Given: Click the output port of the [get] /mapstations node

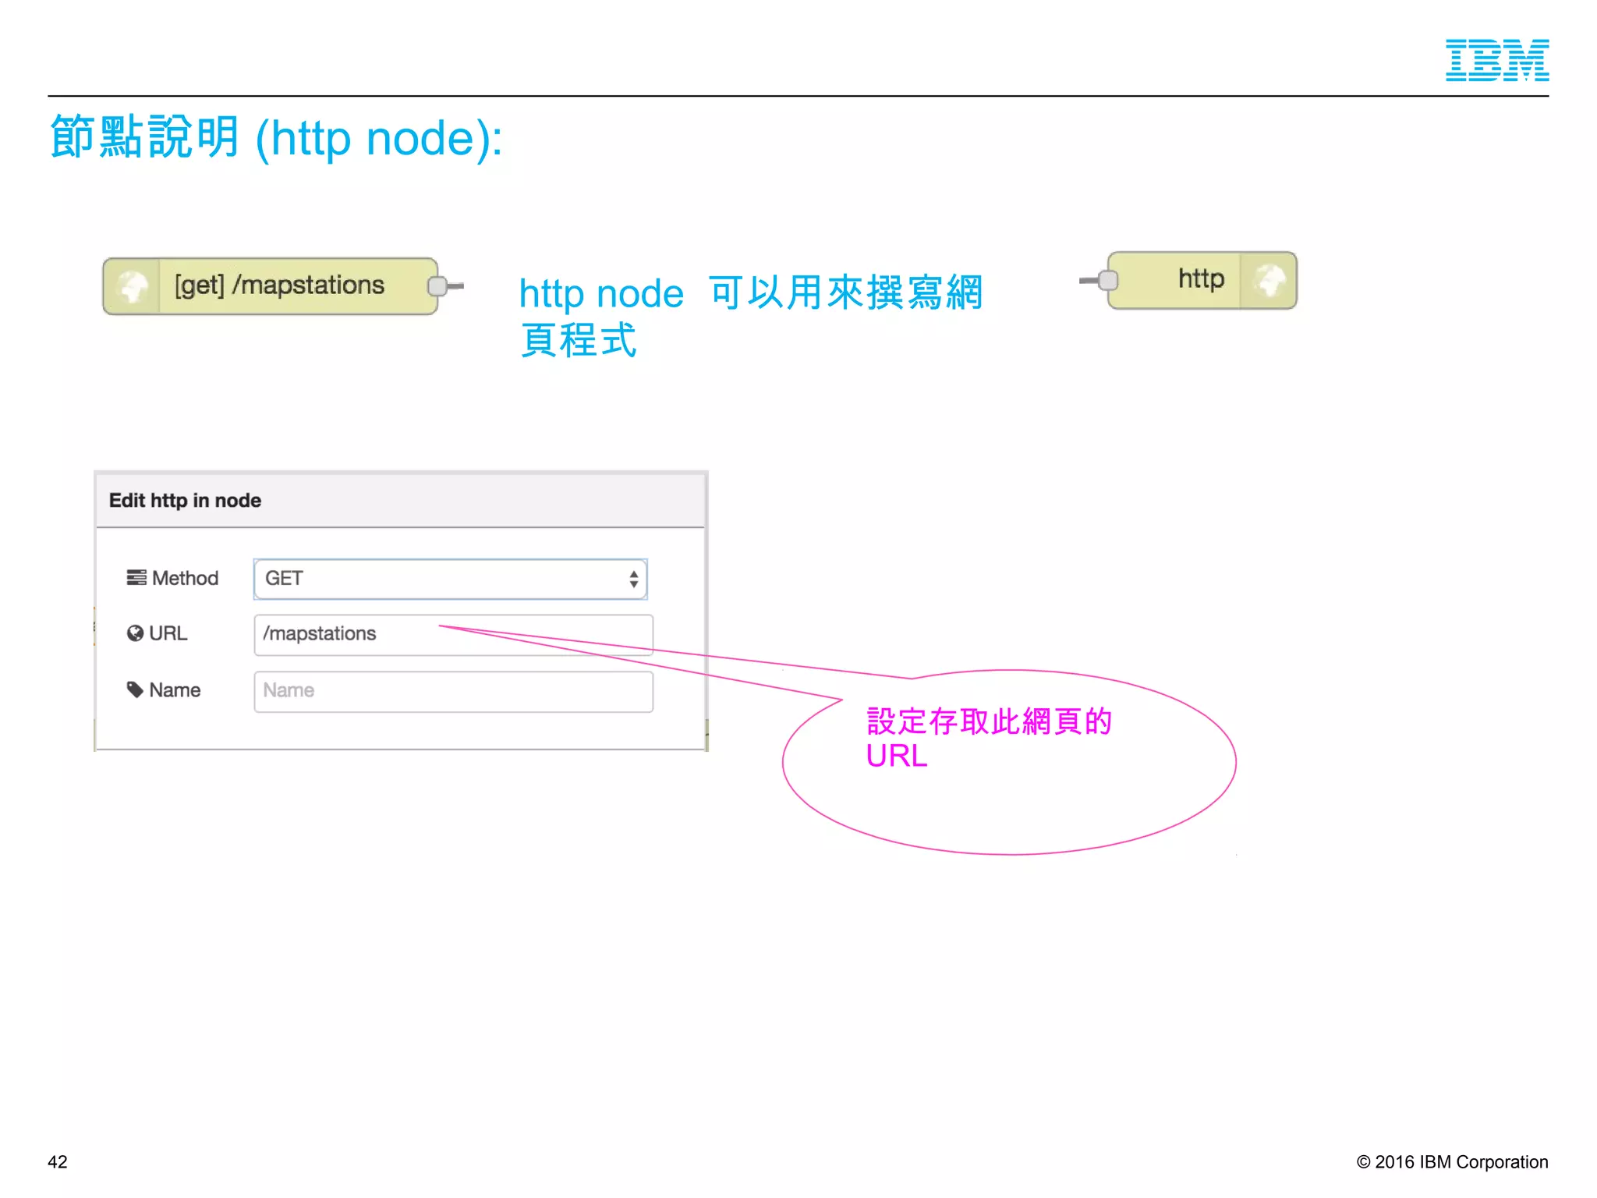Looking at the screenshot, I should point(437,286).
